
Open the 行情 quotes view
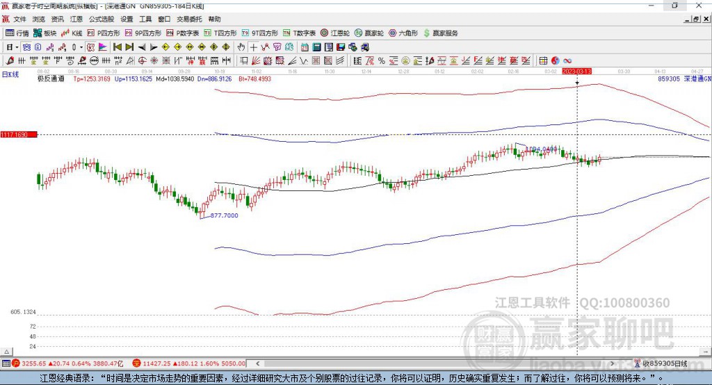(x=17, y=33)
